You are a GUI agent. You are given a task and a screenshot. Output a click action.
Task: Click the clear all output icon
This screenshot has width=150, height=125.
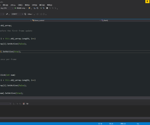click(24, 104)
